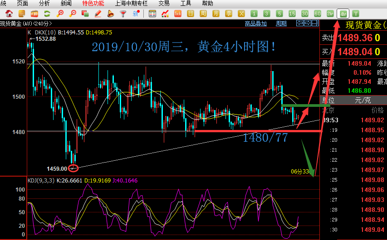Open the 页面 menu
This screenshot has height=240, width=387.
click(23, 3)
